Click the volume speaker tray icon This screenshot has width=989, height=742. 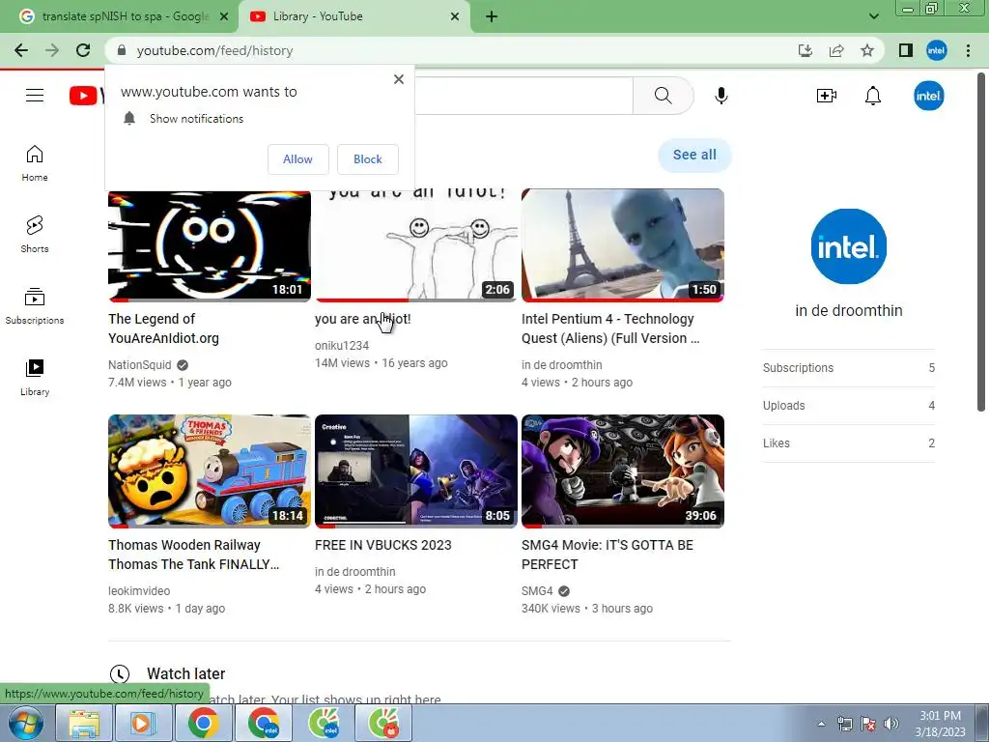[x=891, y=724]
